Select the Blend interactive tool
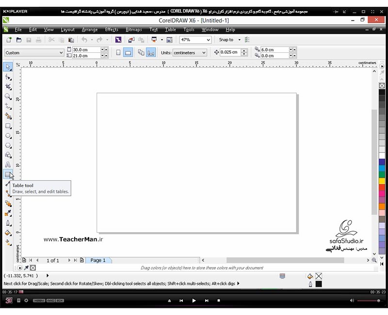 coord(8,204)
